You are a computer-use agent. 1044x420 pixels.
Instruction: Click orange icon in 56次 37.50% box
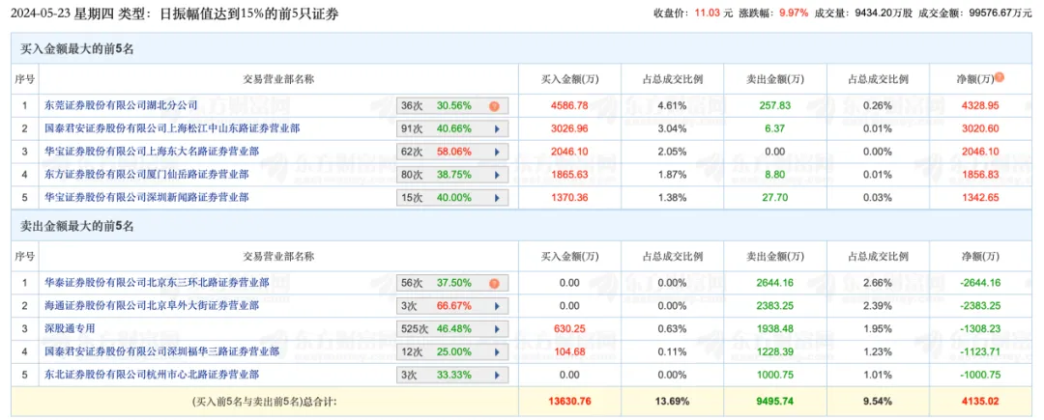(494, 284)
